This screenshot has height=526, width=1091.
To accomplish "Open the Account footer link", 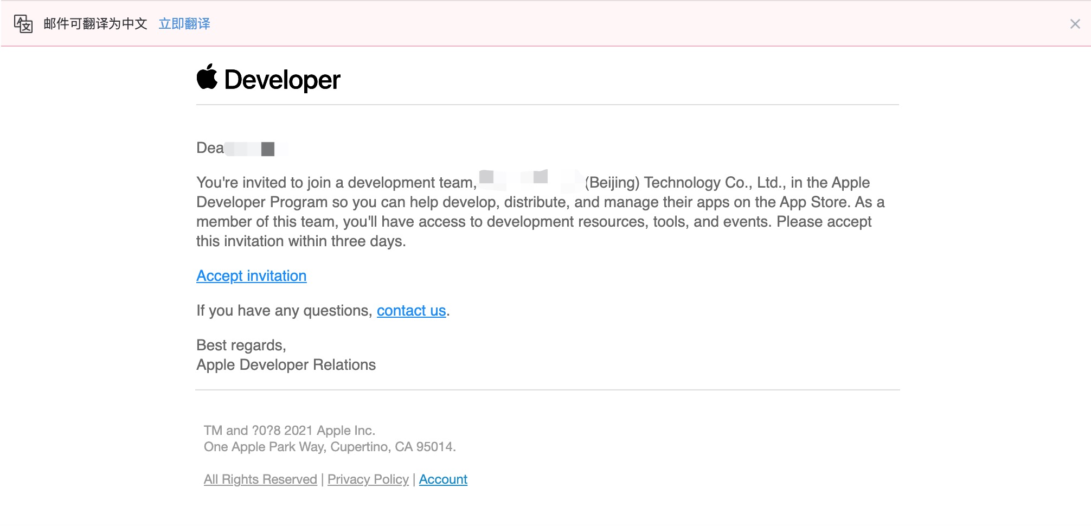I will [x=443, y=479].
